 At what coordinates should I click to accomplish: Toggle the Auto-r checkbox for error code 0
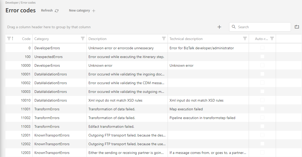coord(262,48)
